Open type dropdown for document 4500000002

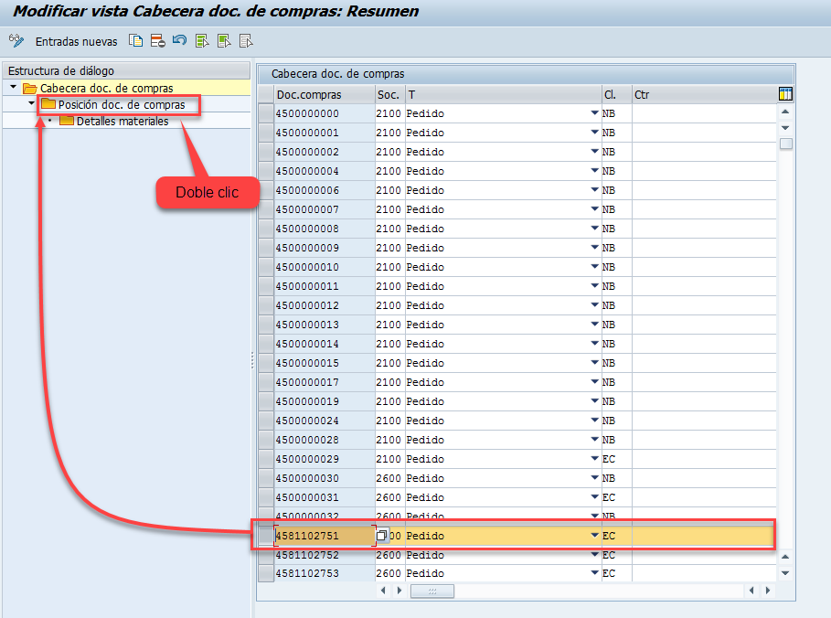pos(594,151)
